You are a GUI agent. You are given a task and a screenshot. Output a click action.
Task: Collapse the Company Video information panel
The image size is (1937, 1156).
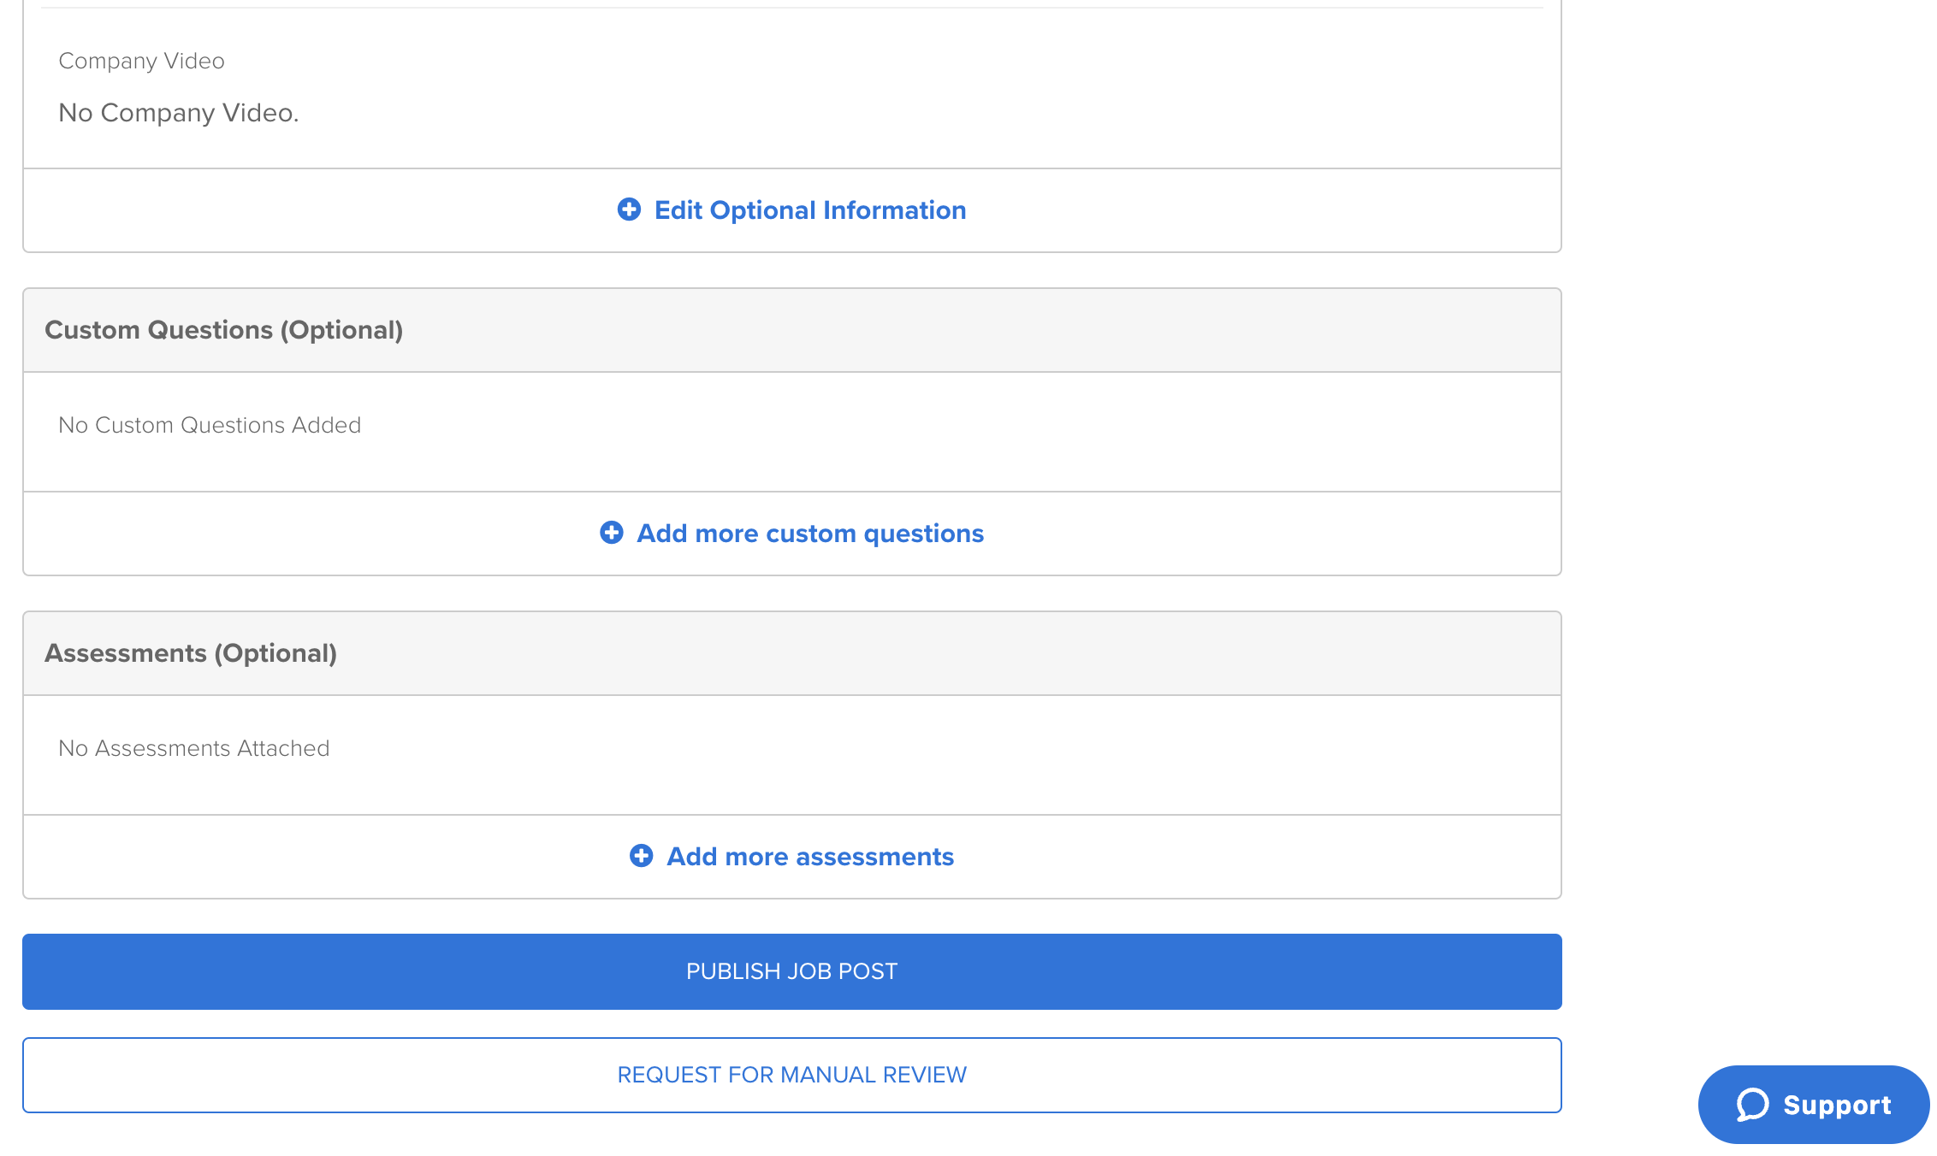[141, 60]
